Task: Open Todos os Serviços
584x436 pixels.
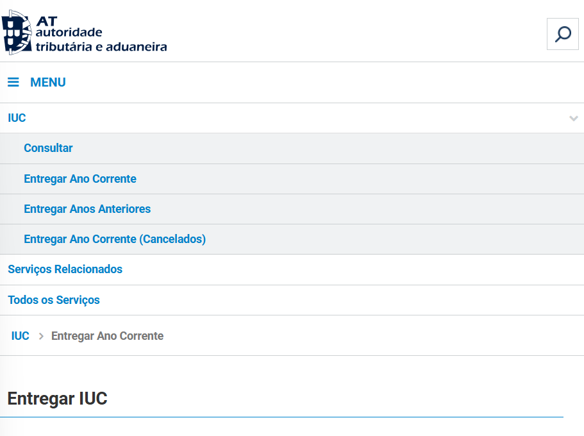Action: 54,300
